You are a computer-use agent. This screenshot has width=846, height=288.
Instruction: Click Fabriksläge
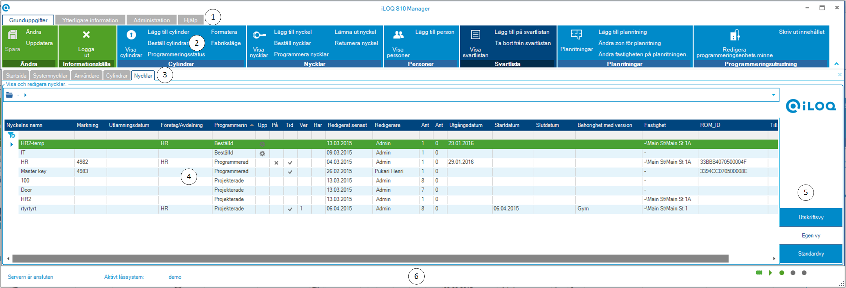coord(226,43)
